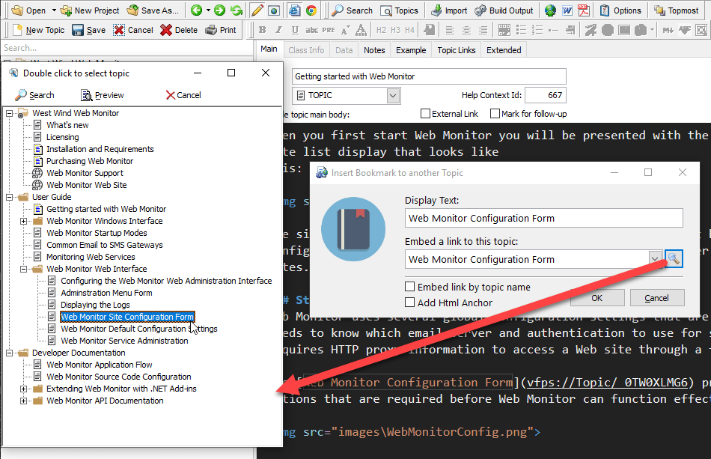711x459 pixels.
Task: Click the Delete red X button
Action: [179, 30]
